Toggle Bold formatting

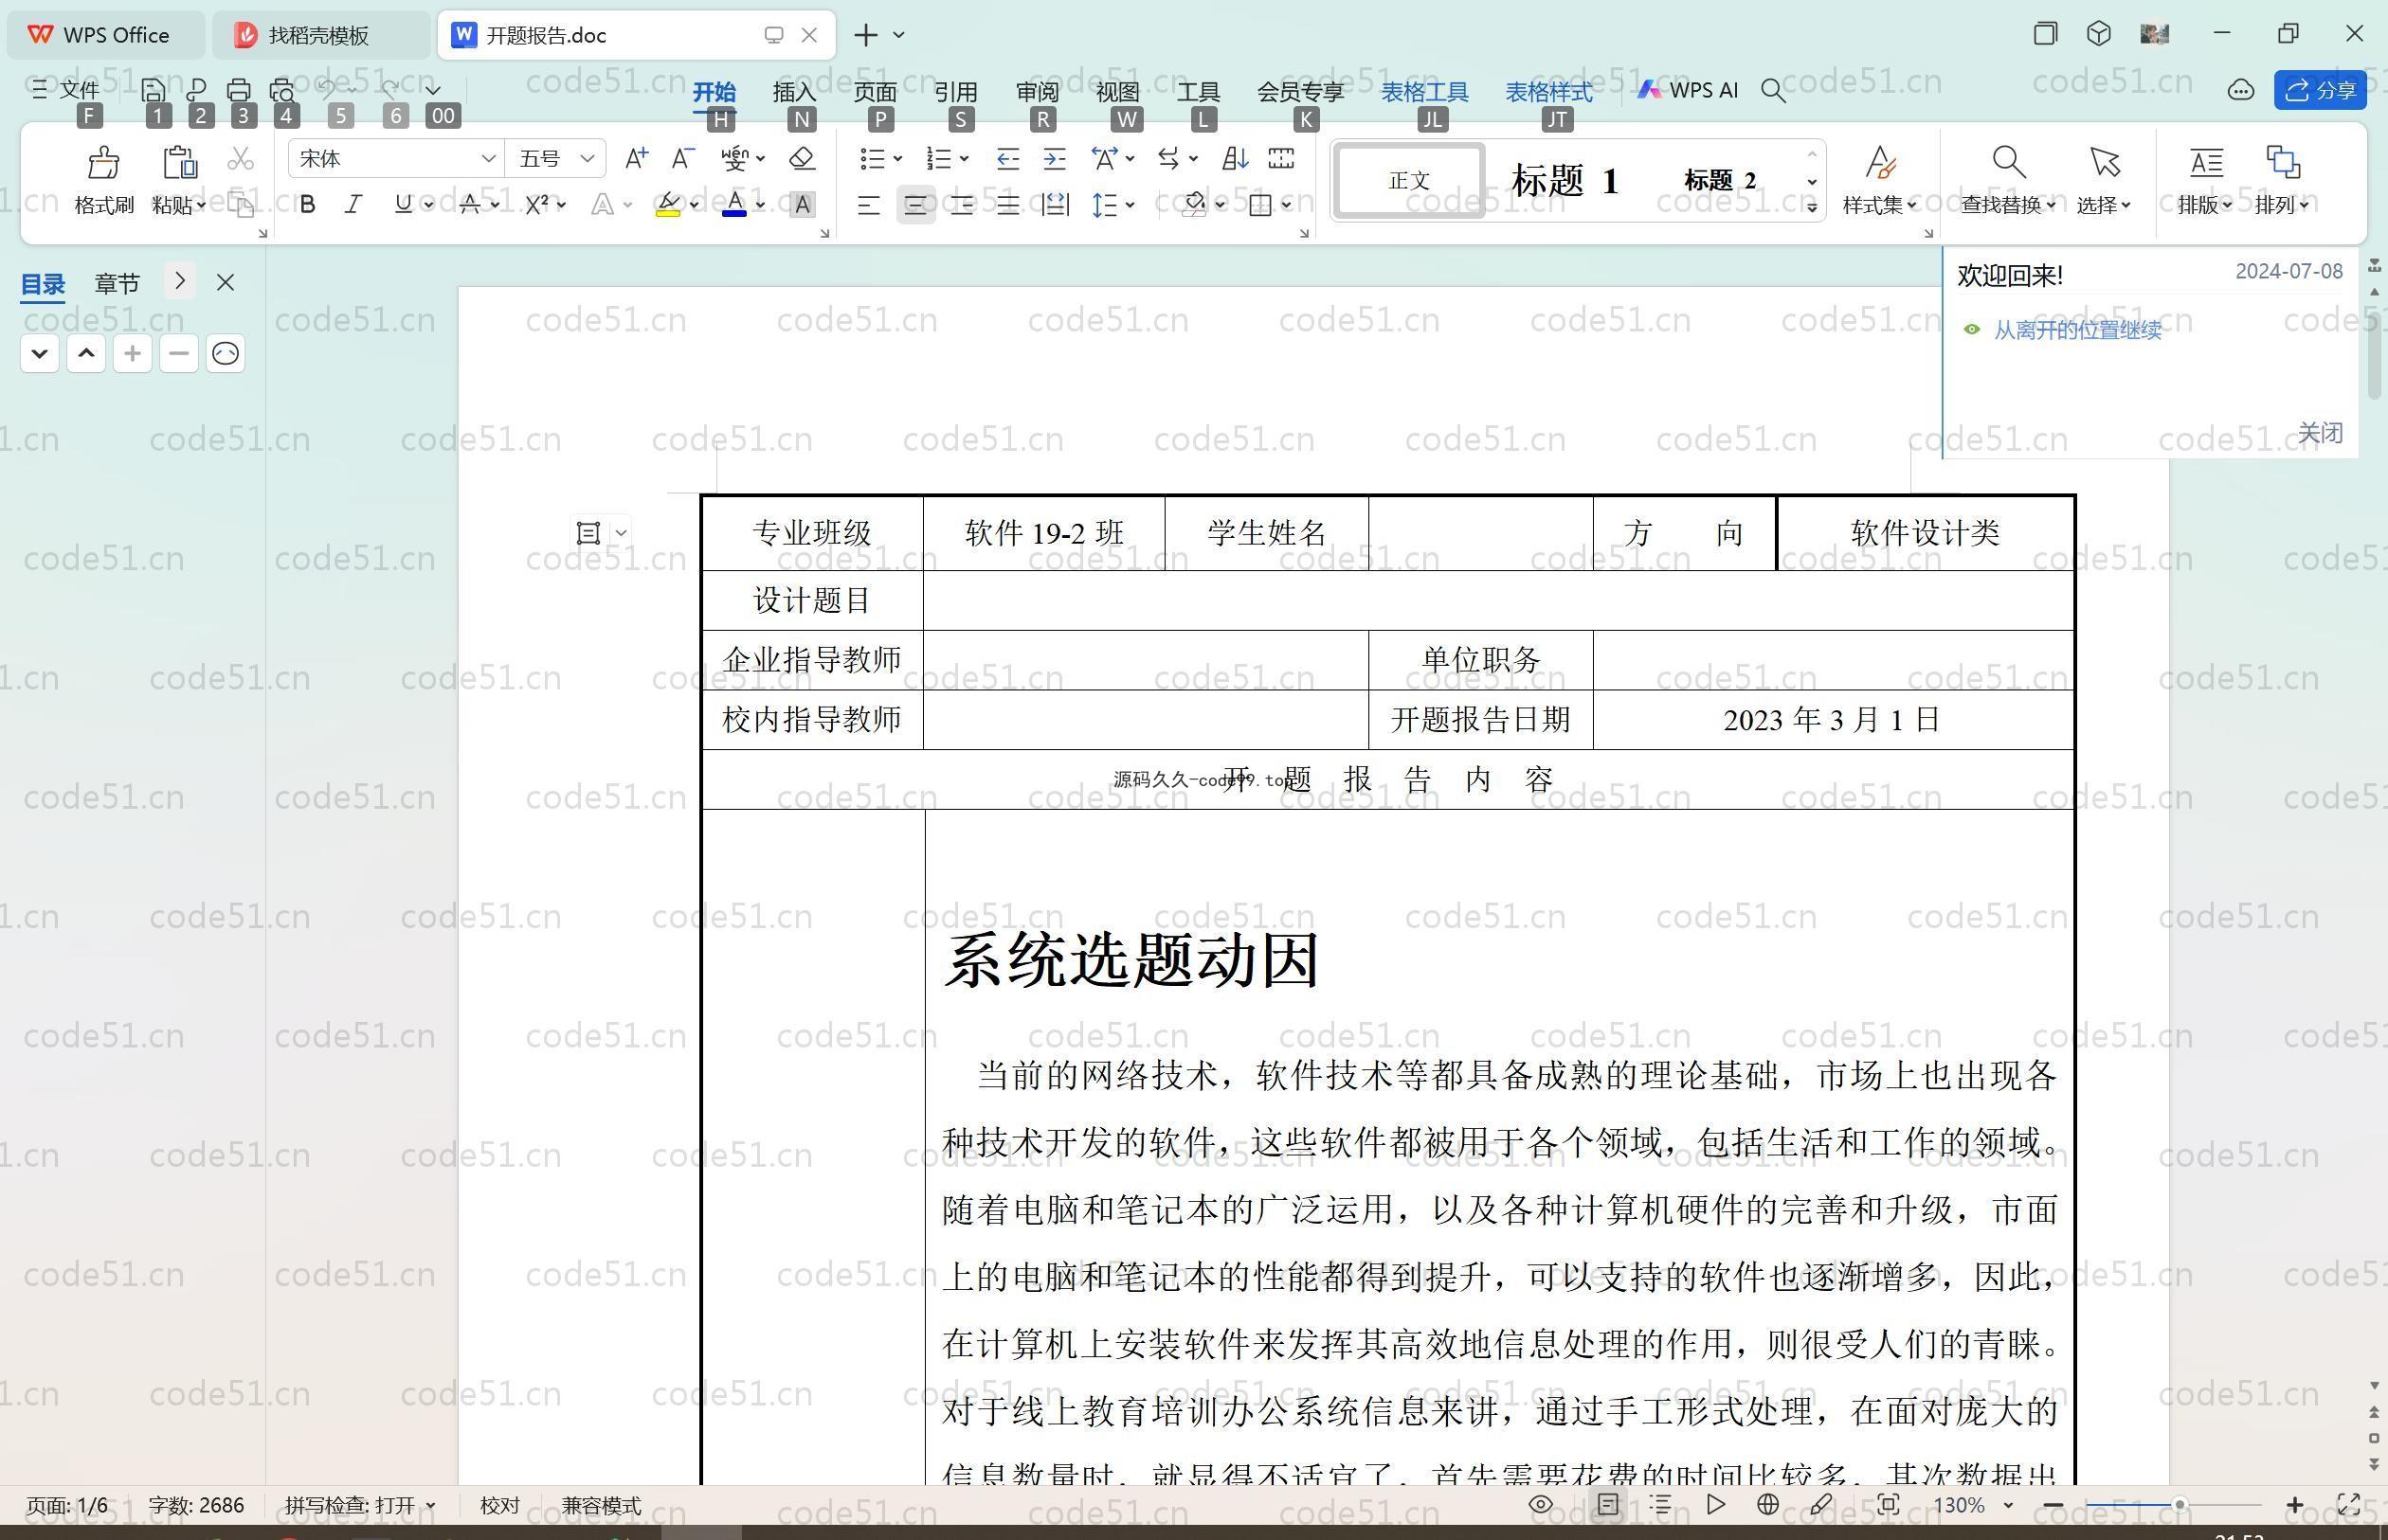click(308, 204)
